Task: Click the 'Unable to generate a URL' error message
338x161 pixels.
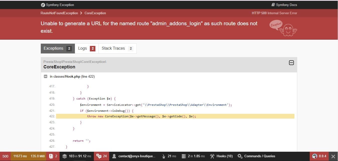Action: point(149,27)
